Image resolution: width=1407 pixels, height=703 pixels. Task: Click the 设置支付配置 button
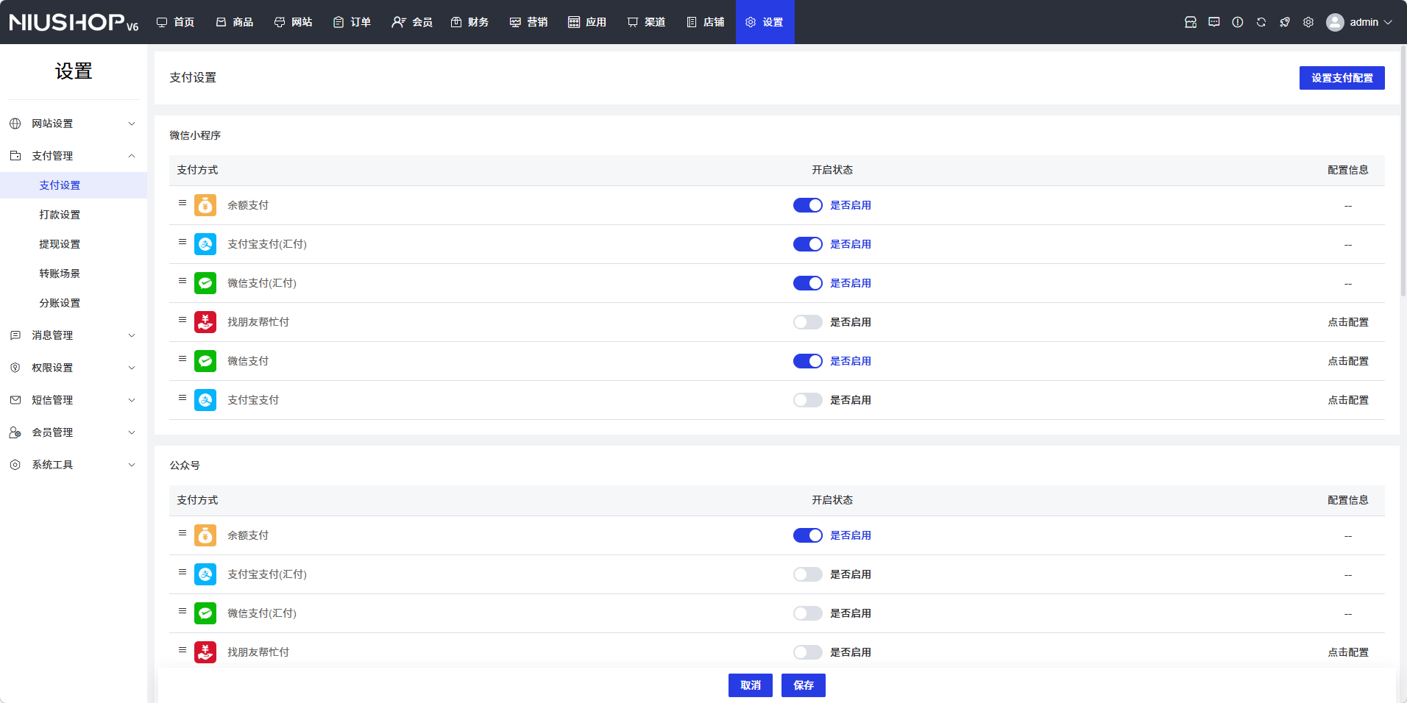[1342, 78]
